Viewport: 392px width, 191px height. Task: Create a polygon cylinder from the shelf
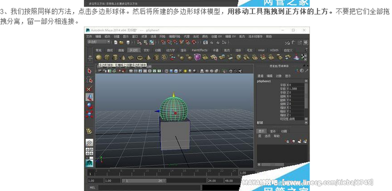115,57
